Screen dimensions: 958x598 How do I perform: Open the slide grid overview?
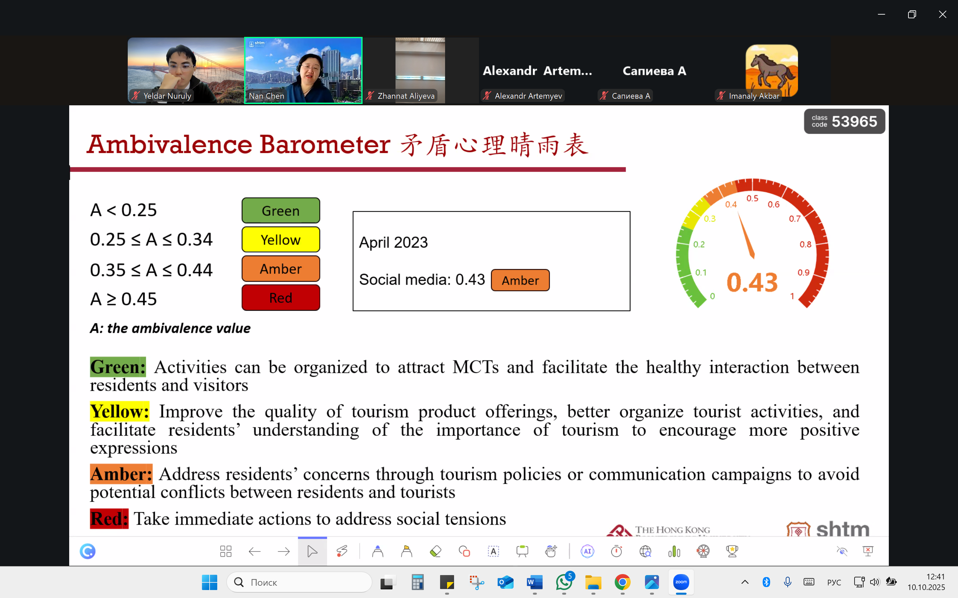click(x=226, y=551)
